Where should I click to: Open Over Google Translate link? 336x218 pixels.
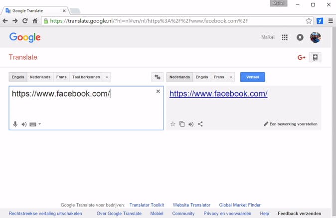[119, 214]
